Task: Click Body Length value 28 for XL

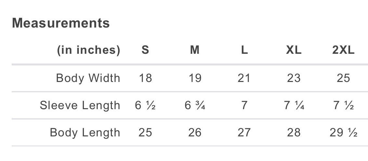Action: 294,133
